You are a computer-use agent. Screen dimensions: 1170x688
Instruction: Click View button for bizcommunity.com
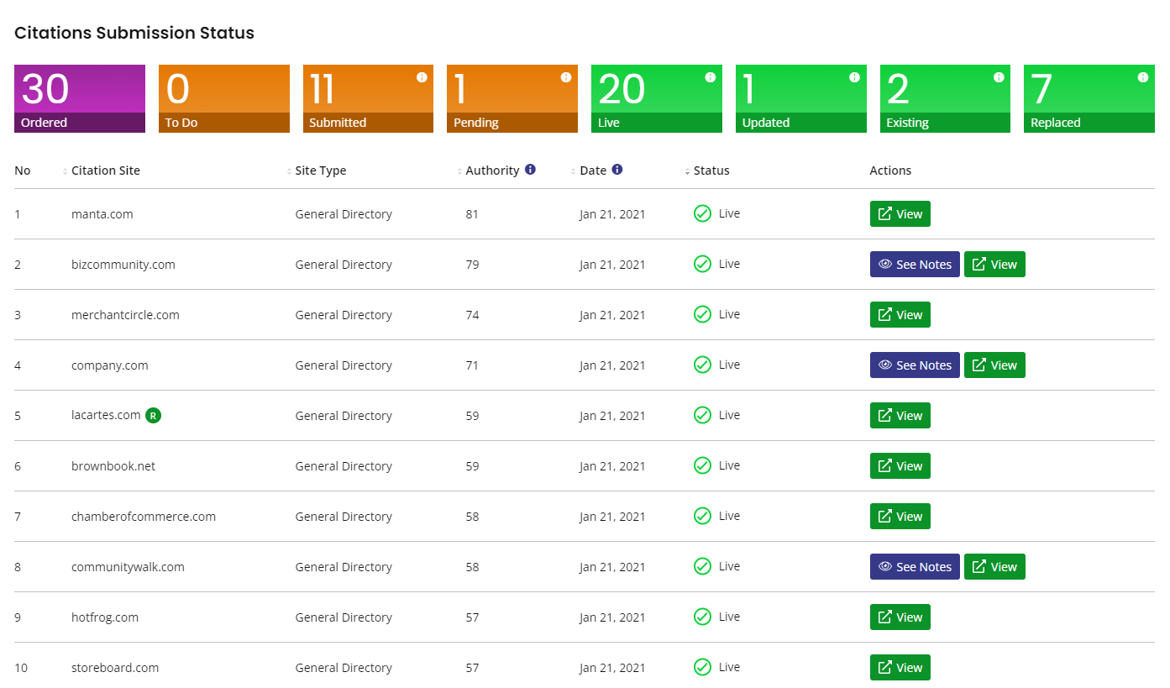click(994, 265)
